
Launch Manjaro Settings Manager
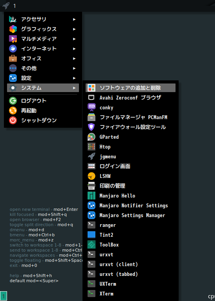click(x=131, y=215)
